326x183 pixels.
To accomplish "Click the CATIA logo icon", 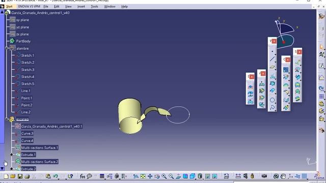I will [x=319, y=175].
